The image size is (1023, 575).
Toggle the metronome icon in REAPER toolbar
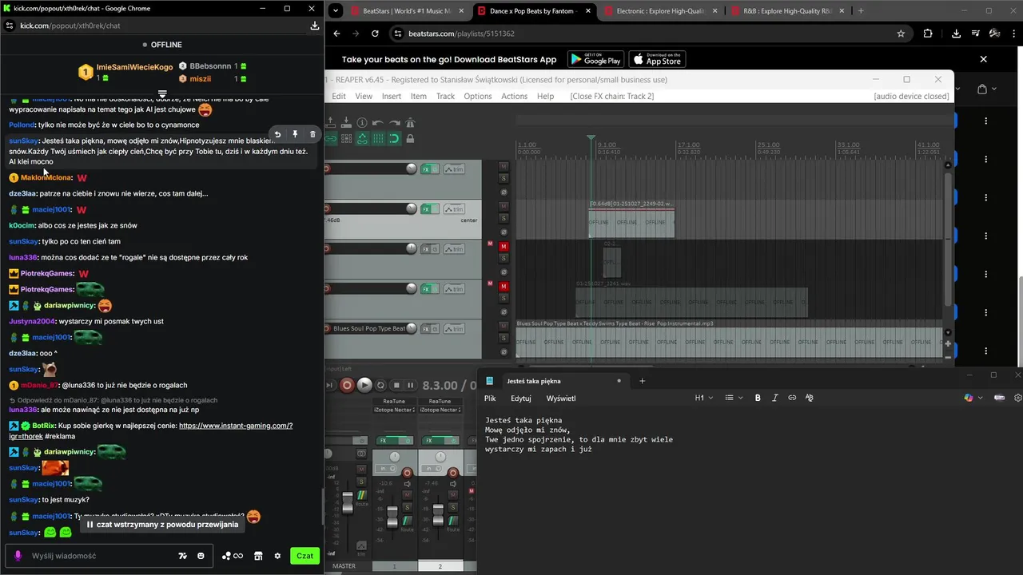tap(410, 122)
